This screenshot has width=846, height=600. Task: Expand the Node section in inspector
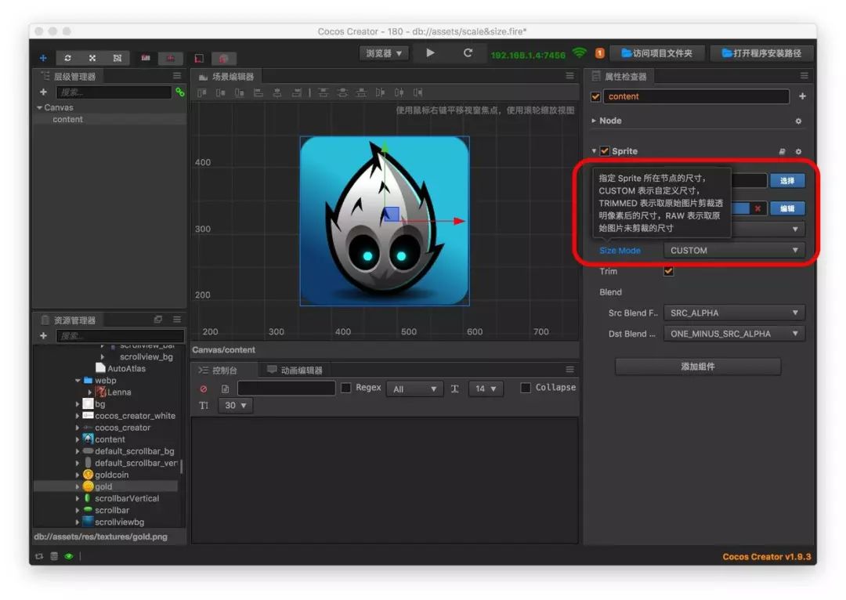[x=610, y=121]
